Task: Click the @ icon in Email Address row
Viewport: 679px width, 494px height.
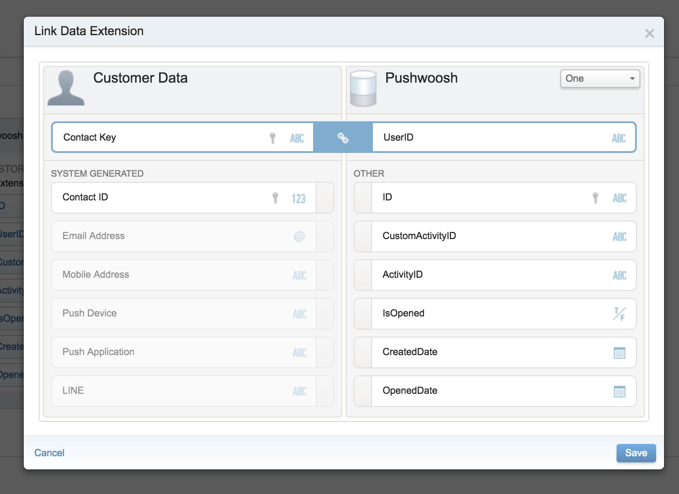Action: pyautogui.click(x=299, y=236)
